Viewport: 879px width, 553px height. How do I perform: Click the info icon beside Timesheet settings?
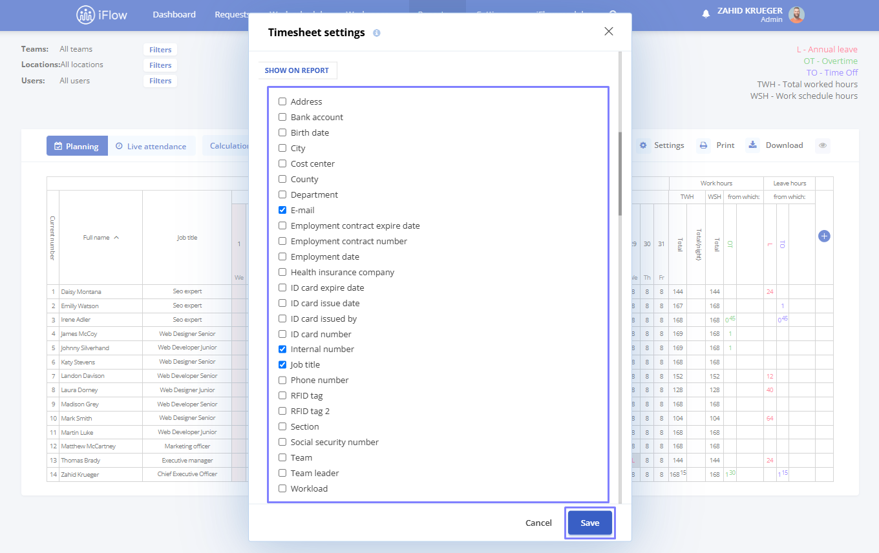[x=377, y=33]
